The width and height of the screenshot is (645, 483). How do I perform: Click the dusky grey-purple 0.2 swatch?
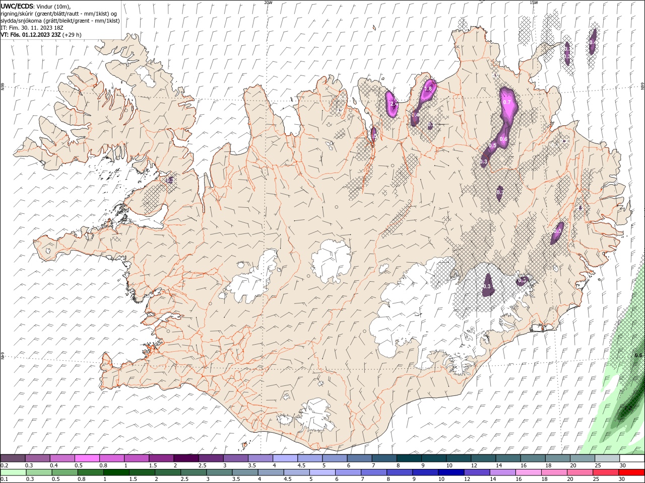pyautogui.click(x=13, y=458)
